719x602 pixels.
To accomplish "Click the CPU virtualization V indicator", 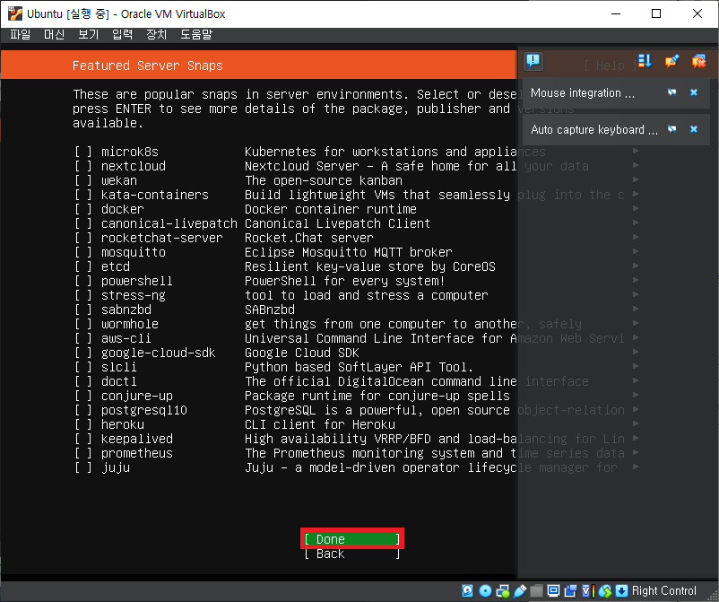I will click(x=588, y=591).
